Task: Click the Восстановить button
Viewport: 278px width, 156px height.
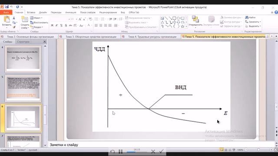Action: [39, 23]
